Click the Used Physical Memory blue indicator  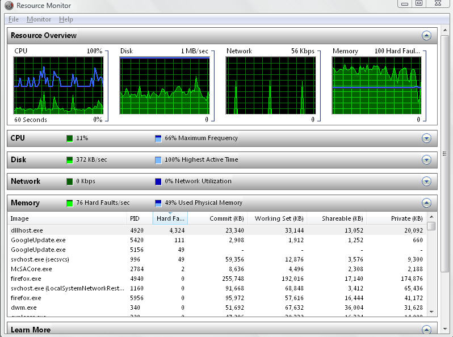pyautogui.click(x=158, y=203)
